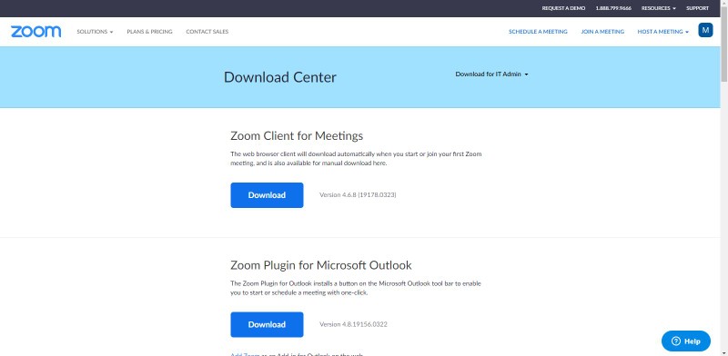Click the page vertical scrollbar thumb
The height and width of the screenshot is (356, 728).
[x=723, y=44]
